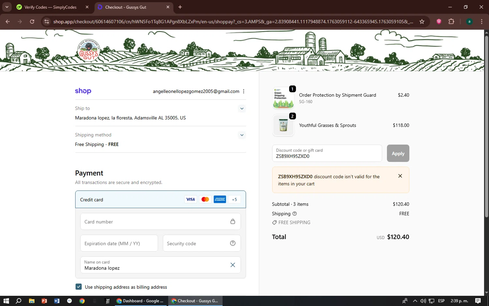489x306 pixels.
Task: Bookmark this page with the star
Action: 422,22
